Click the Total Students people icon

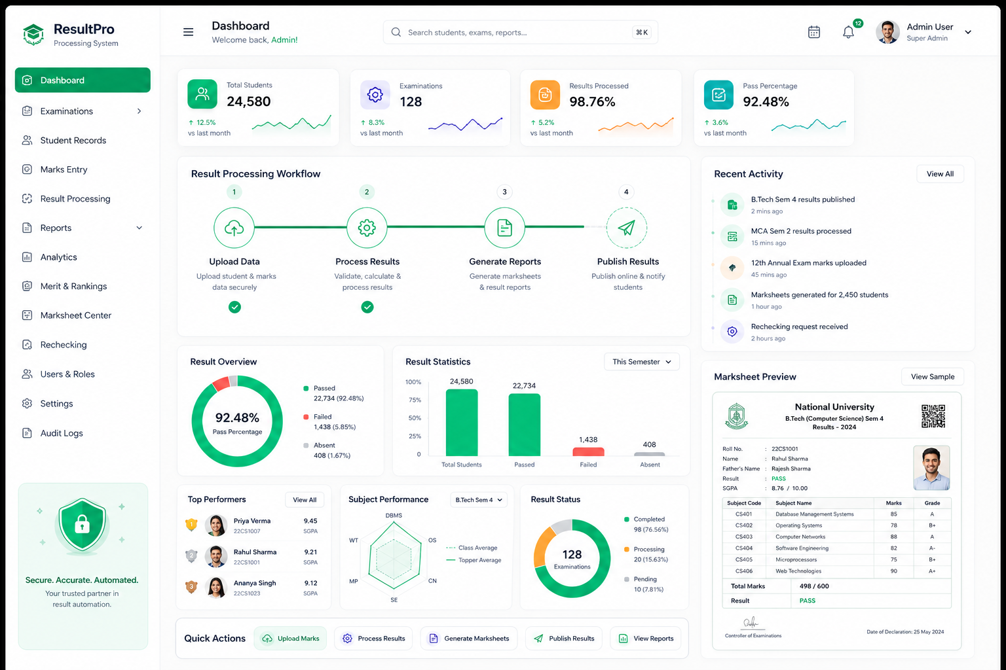point(202,94)
